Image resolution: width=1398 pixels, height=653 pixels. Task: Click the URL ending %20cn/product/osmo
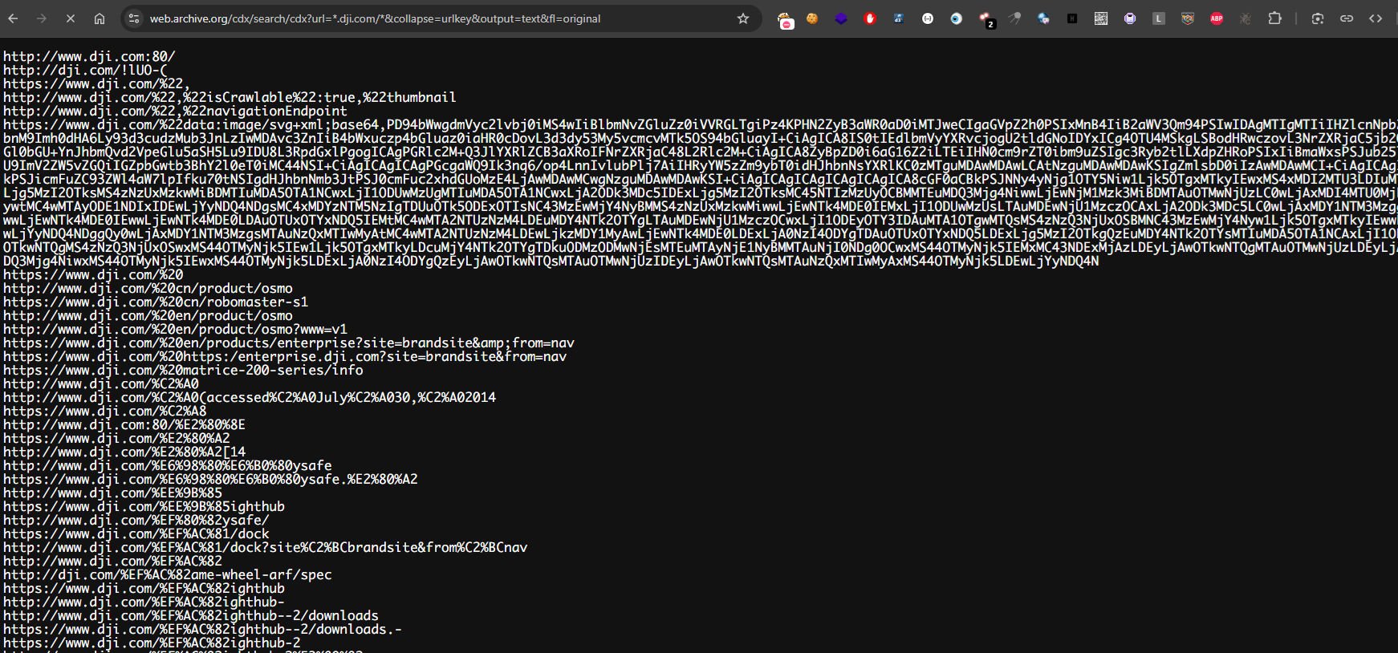(148, 288)
